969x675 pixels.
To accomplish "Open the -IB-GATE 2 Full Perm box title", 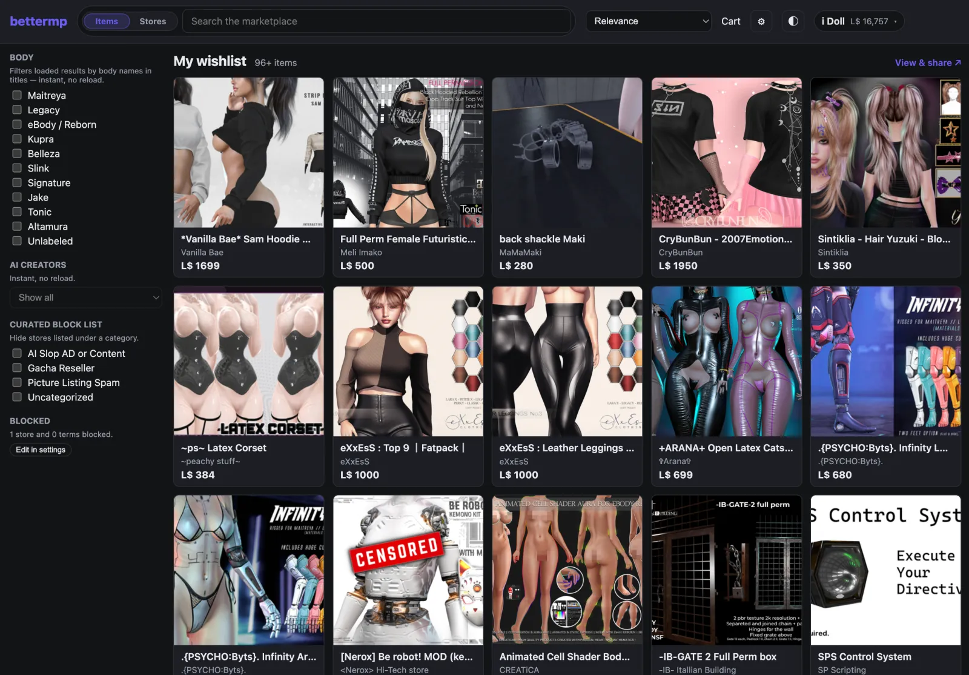I will click(x=718, y=656).
